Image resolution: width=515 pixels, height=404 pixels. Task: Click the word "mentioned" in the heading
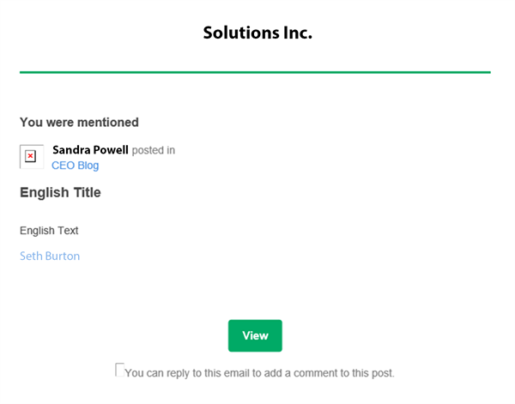click(x=108, y=123)
